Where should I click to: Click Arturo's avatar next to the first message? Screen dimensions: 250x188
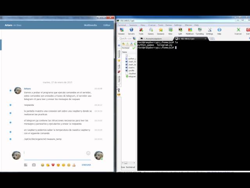point(18,90)
